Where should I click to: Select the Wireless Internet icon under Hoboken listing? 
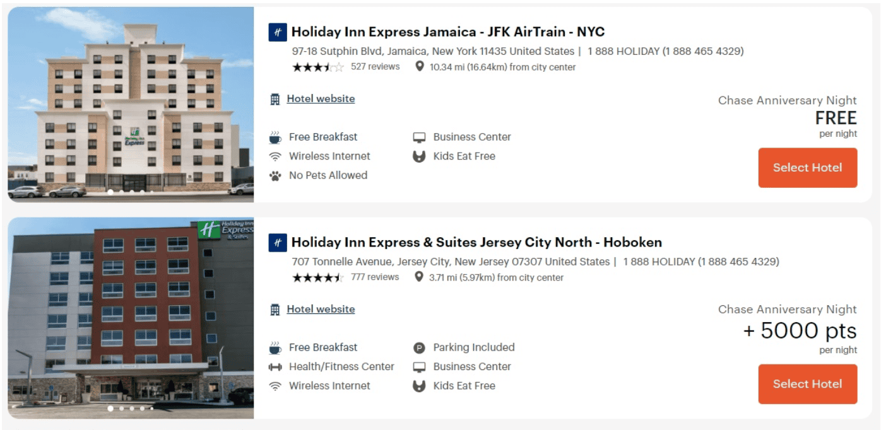click(275, 385)
